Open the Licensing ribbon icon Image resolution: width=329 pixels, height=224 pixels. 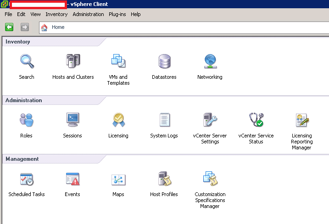coord(118,120)
